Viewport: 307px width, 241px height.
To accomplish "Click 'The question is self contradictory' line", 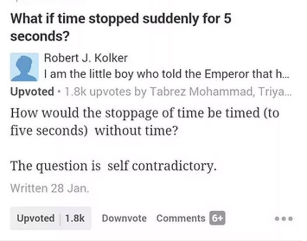I will 113,166.
